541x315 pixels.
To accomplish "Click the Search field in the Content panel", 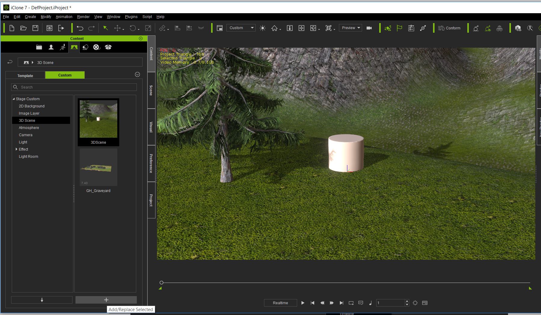I will click(x=74, y=87).
